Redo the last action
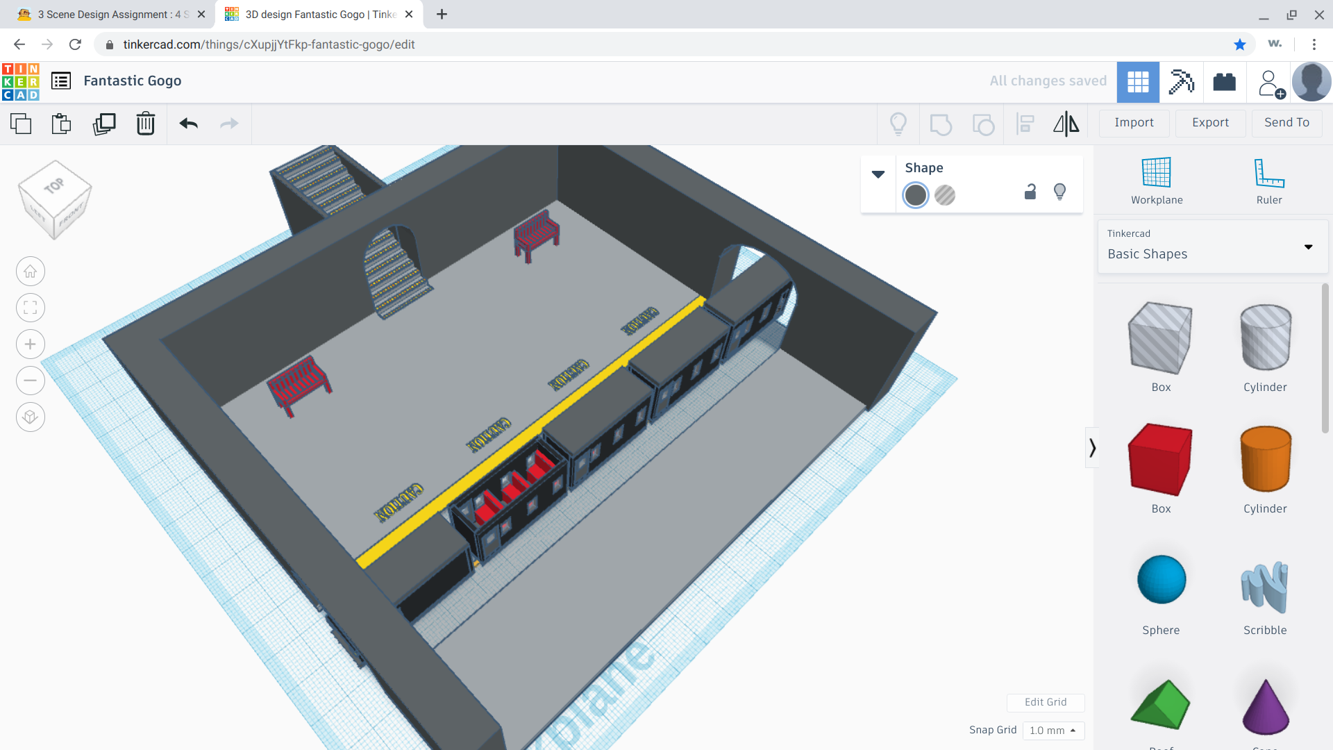Screen dimensions: 1333x750 tap(229, 124)
